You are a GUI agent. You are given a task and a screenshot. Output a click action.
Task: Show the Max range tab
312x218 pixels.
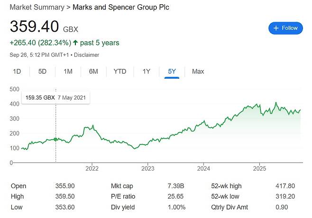coord(198,72)
